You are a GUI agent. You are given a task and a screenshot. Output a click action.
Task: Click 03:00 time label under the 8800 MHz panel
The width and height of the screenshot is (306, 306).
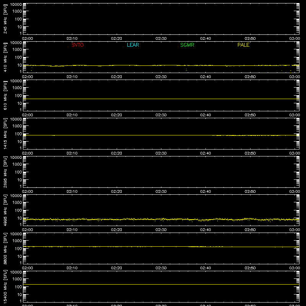(x=295, y=268)
